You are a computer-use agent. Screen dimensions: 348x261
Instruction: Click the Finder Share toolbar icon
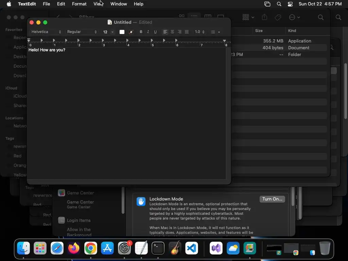264,17
